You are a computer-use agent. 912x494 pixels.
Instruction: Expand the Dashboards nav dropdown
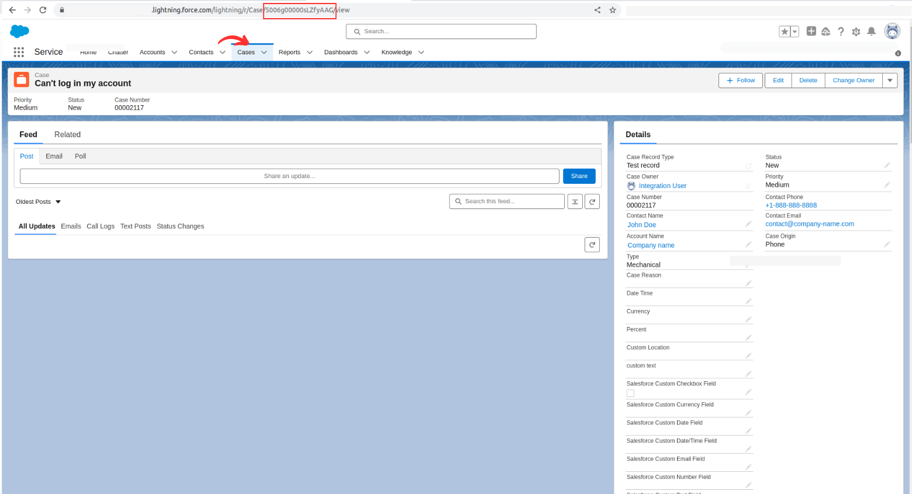click(367, 52)
